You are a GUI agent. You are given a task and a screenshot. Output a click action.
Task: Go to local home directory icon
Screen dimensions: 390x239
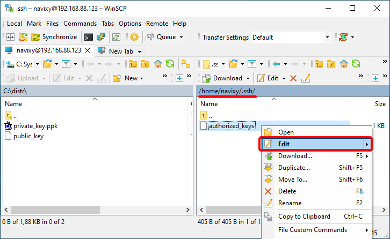coord(158,64)
